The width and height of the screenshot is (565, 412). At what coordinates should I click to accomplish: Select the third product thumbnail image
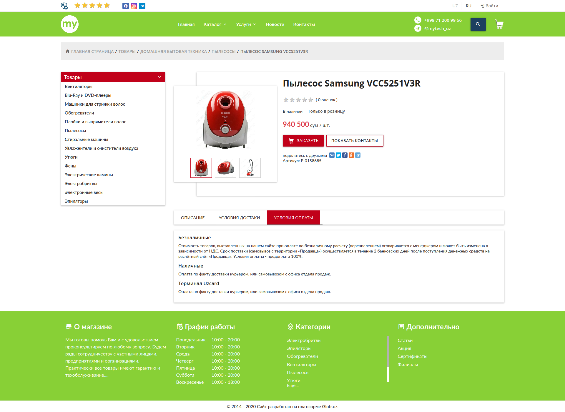tap(250, 168)
